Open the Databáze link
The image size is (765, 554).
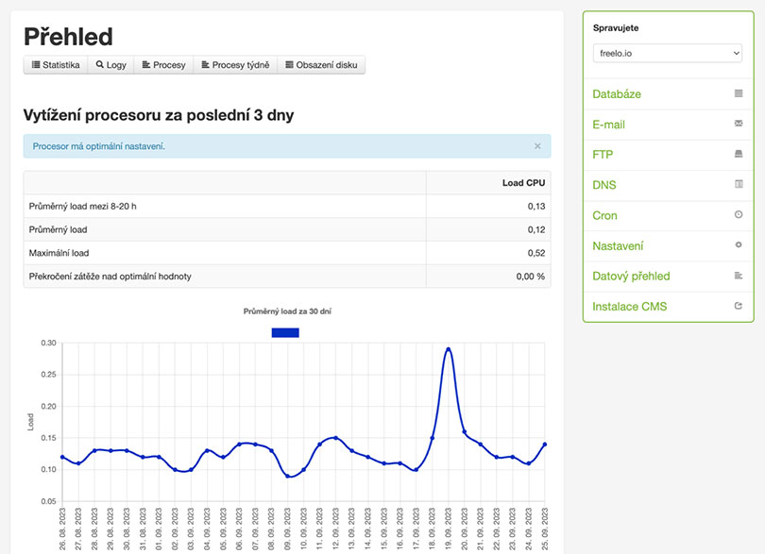tap(617, 94)
